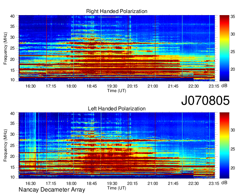Click "Frequency (MHz)" axis label of Left Handed plot
239x194 pixels.
5,145
